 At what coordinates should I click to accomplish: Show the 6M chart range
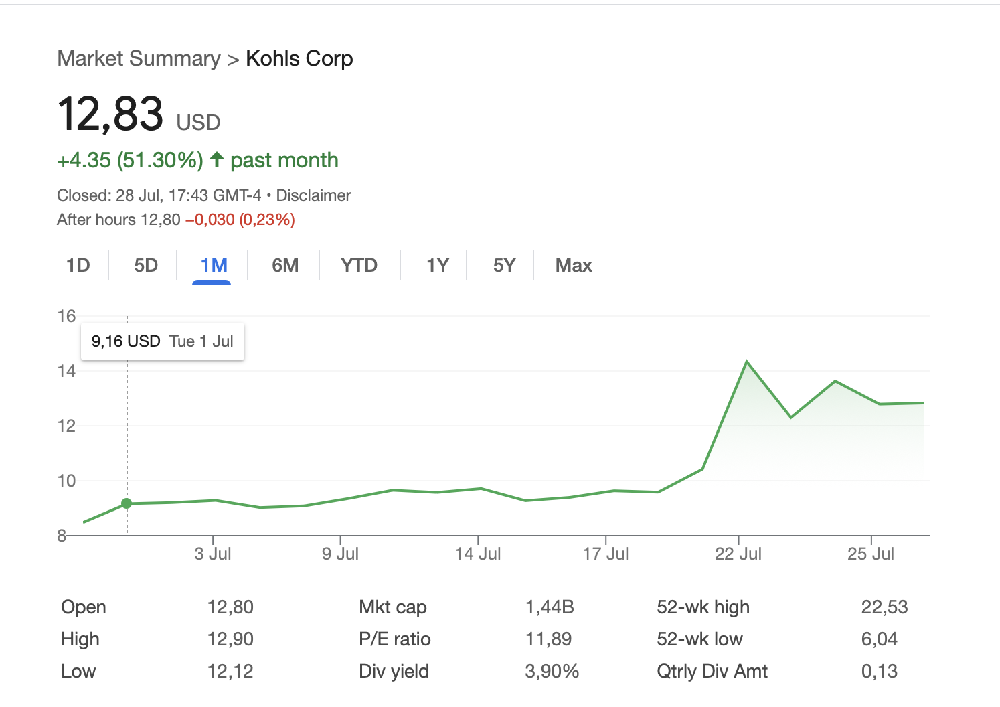coord(285,266)
